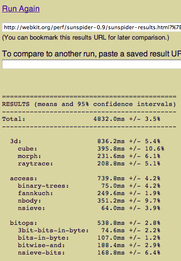Click the access: category label

click(x=23, y=178)
